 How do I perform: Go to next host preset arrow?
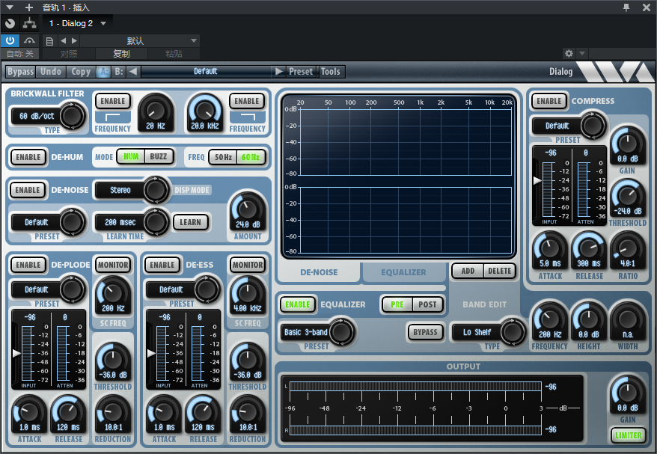[x=74, y=40]
